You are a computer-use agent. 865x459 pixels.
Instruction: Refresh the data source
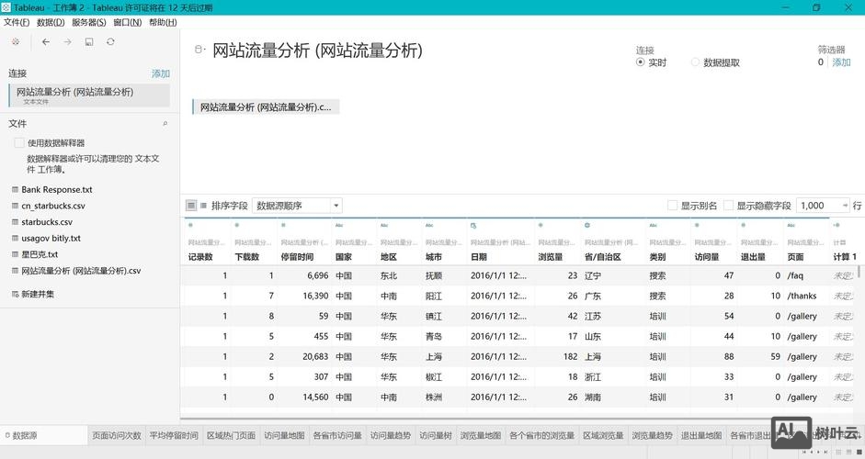pos(110,42)
